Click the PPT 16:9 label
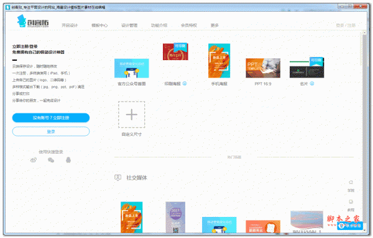Viewport: 373px width, 238px height. 263,84
